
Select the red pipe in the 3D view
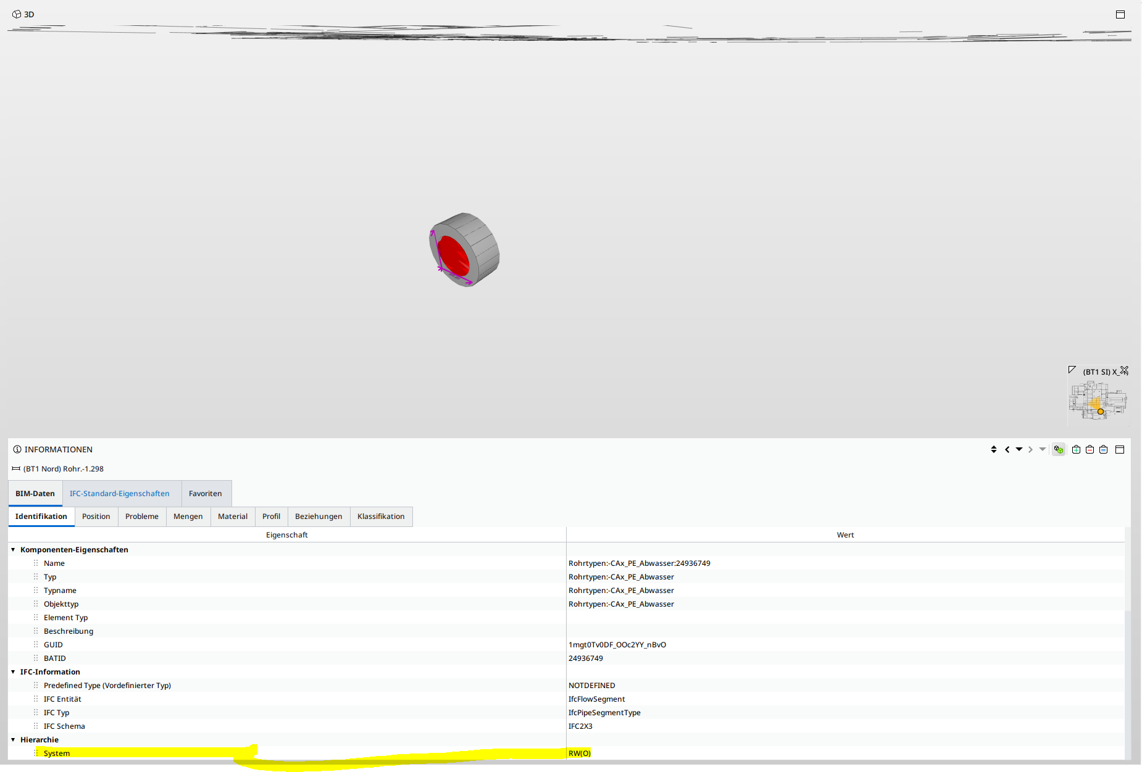click(453, 255)
